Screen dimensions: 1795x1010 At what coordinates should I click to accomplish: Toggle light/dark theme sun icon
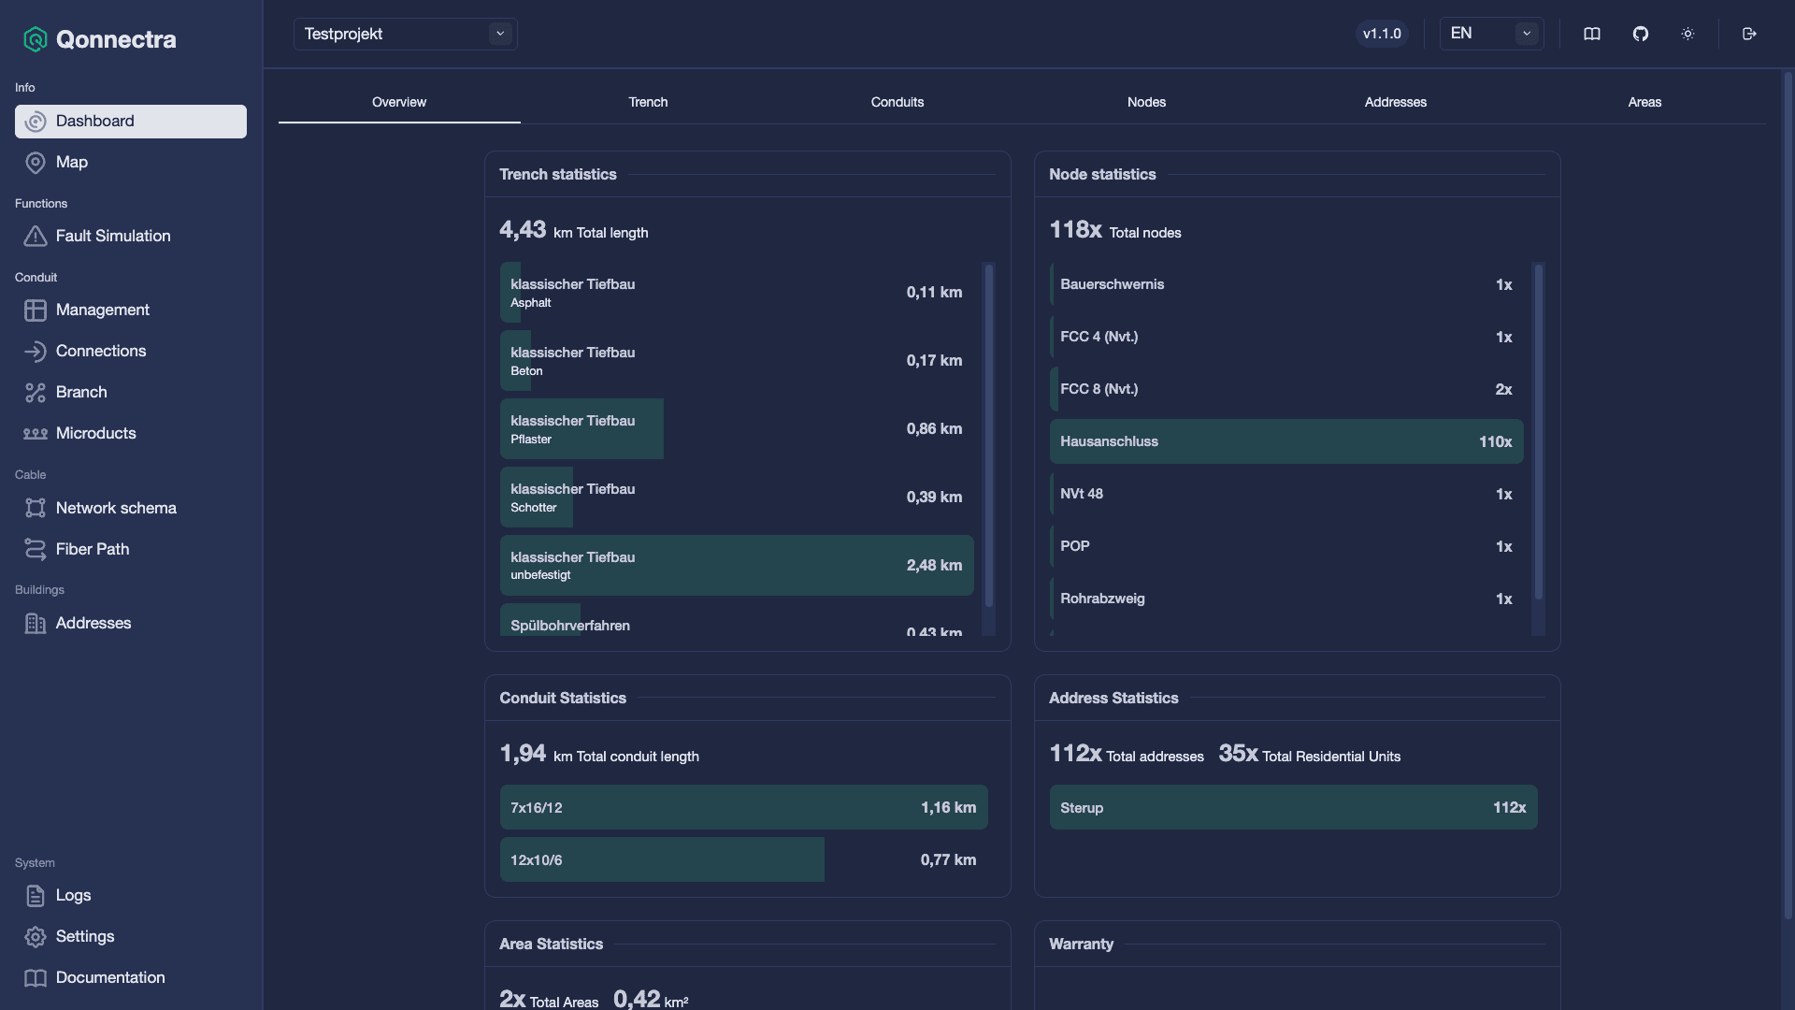1687,34
